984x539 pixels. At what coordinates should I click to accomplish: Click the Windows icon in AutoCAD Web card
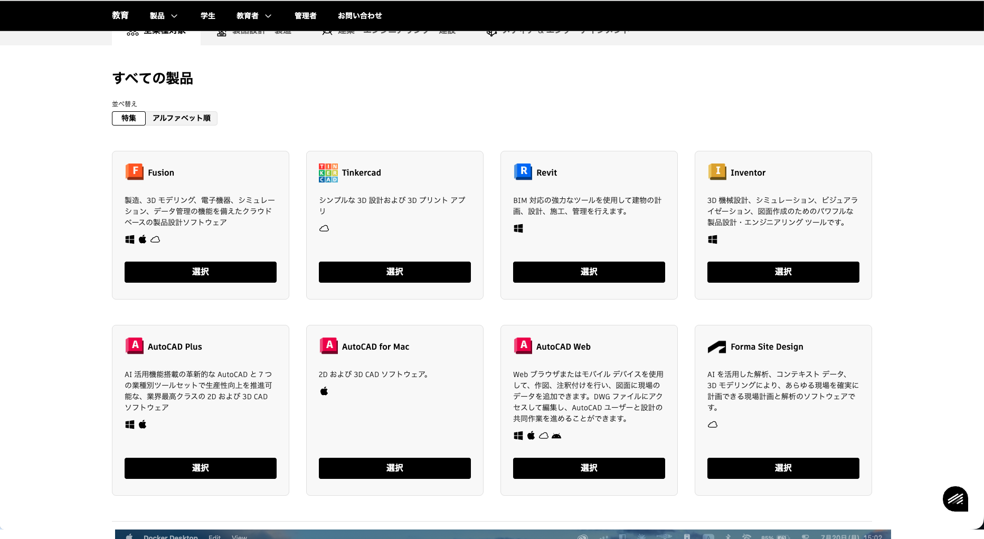(518, 436)
